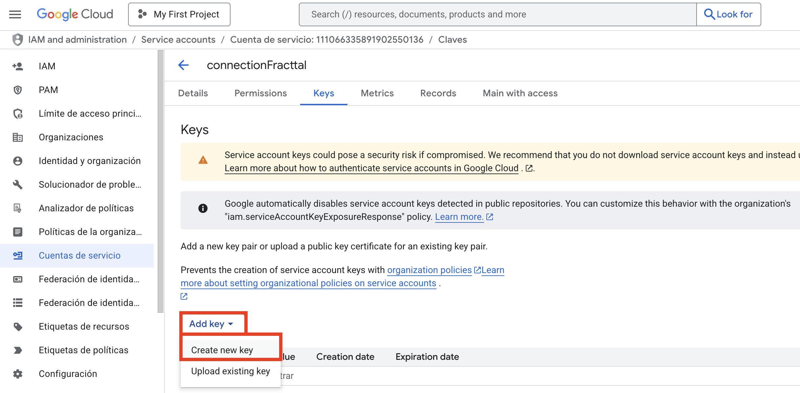Viewport: 800px width, 393px height.
Task: Select Upload existing key option
Action: click(231, 371)
